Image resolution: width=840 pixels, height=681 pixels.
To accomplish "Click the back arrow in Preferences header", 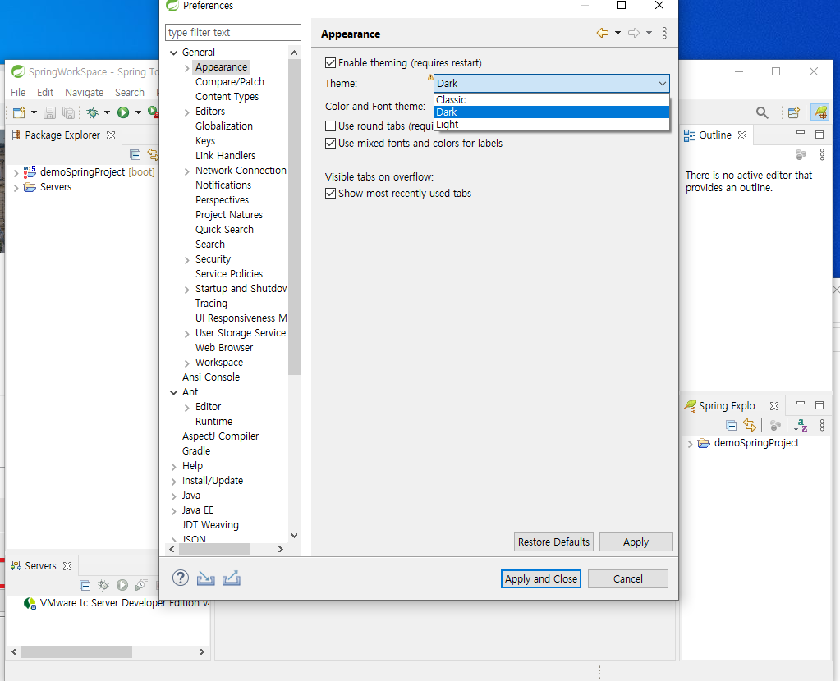I will pyautogui.click(x=603, y=33).
